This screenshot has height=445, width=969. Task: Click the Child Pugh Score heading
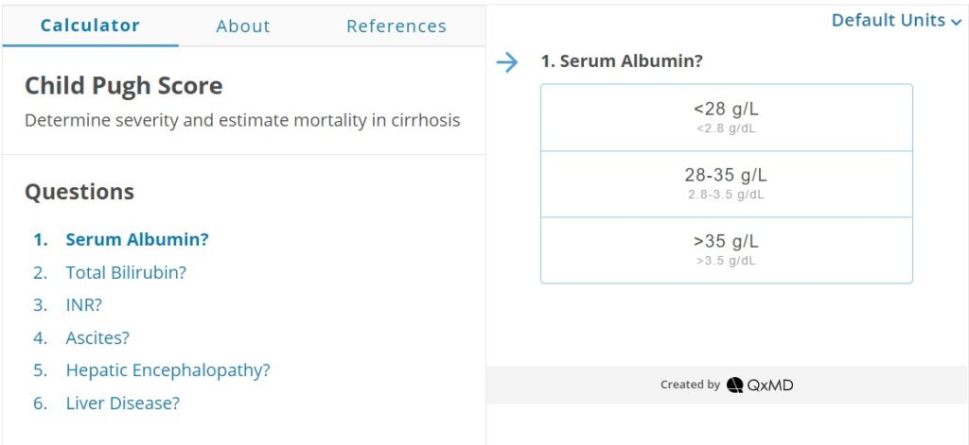point(124,86)
